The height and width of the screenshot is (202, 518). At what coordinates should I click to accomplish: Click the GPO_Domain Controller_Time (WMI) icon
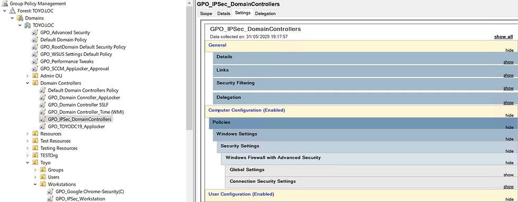tap(43, 112)
